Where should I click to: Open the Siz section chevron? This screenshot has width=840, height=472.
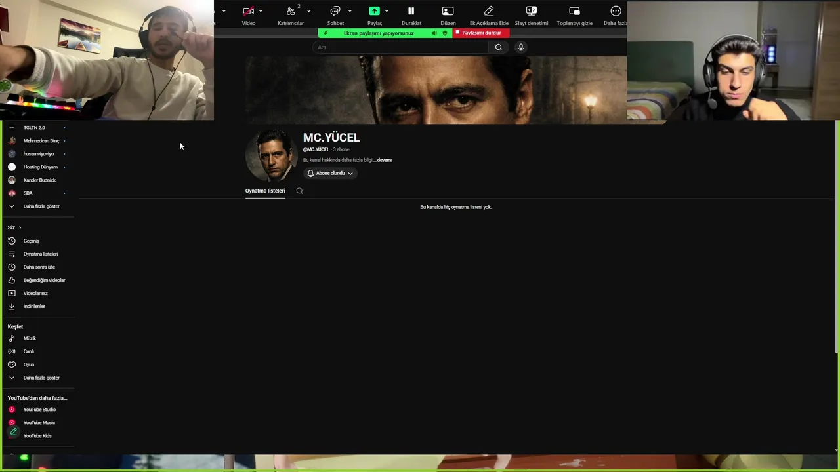point(20,227)
